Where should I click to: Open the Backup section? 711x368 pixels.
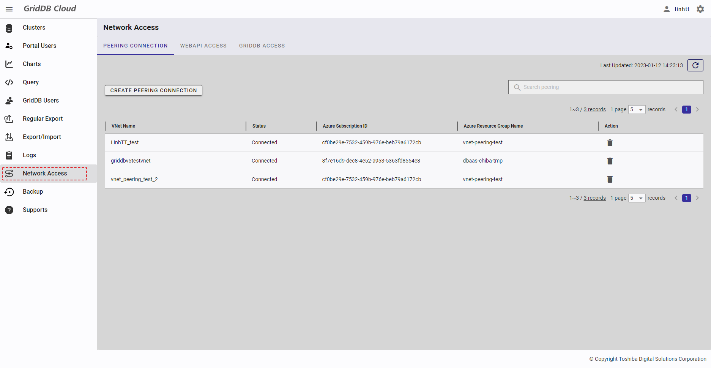(33, 192)
